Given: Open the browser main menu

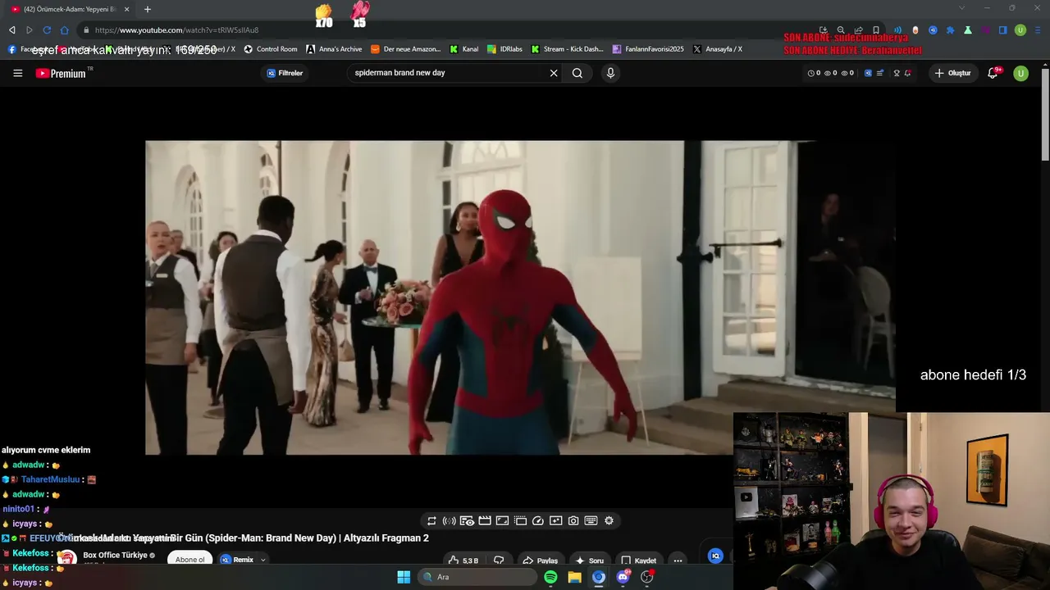Looking at the screenshot, I should pyautogui.click(x=1038, y=30).
